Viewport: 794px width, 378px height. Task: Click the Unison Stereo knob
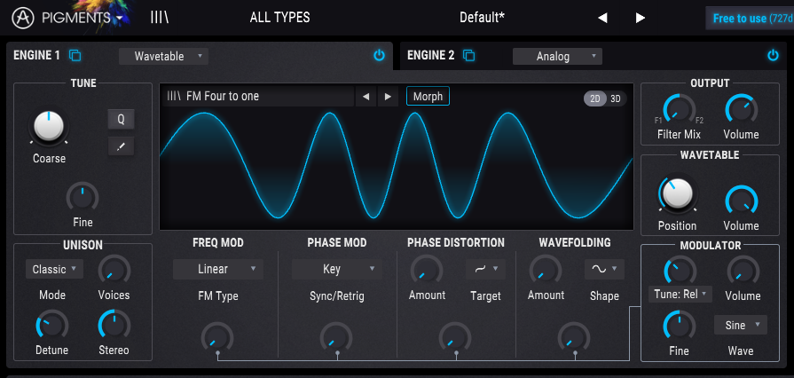(114, 326)
